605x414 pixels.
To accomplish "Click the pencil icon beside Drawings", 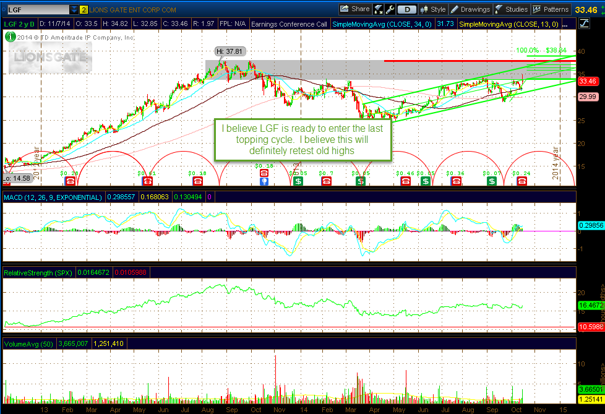I will pos(454,9).
